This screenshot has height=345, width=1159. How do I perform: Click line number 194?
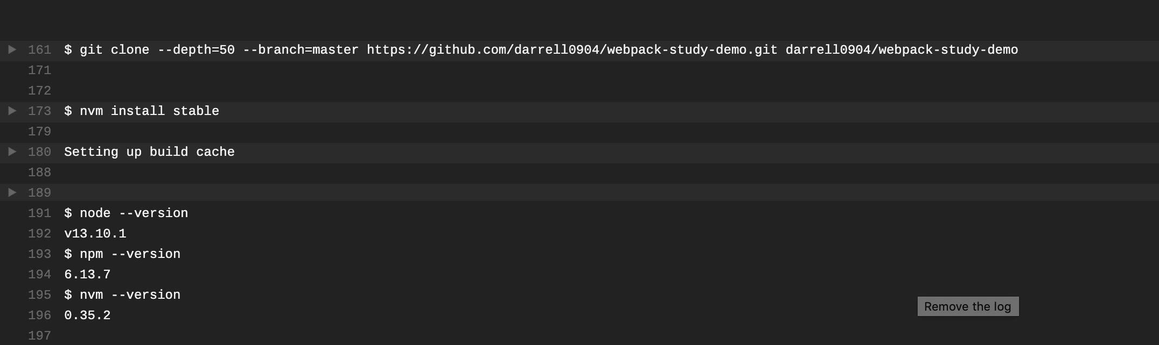tap(39, 275)
